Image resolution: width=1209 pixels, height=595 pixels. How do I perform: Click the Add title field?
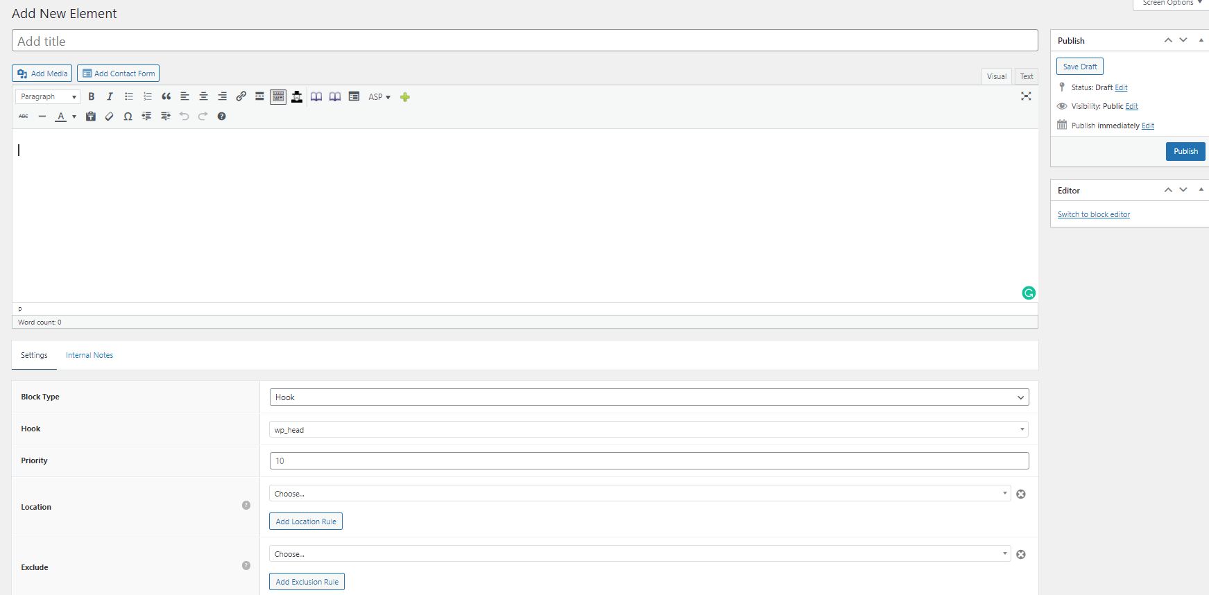point(525,41)
